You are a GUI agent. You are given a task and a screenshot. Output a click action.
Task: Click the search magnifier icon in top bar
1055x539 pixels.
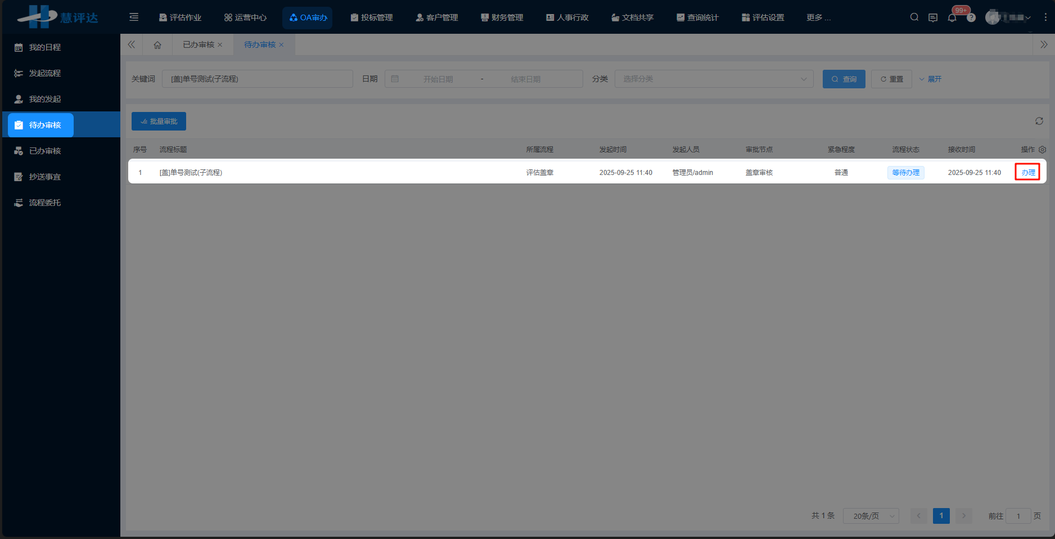914,17
